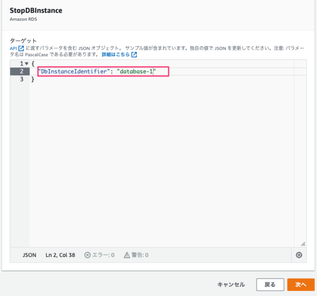Click the opening brace on line 1

tap(33, 64)
